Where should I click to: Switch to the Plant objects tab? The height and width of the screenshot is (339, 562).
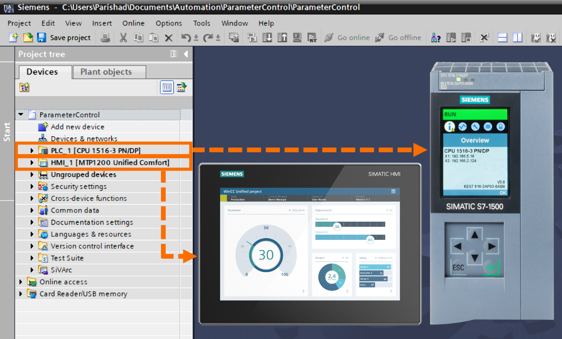click(x=109, y=72)
